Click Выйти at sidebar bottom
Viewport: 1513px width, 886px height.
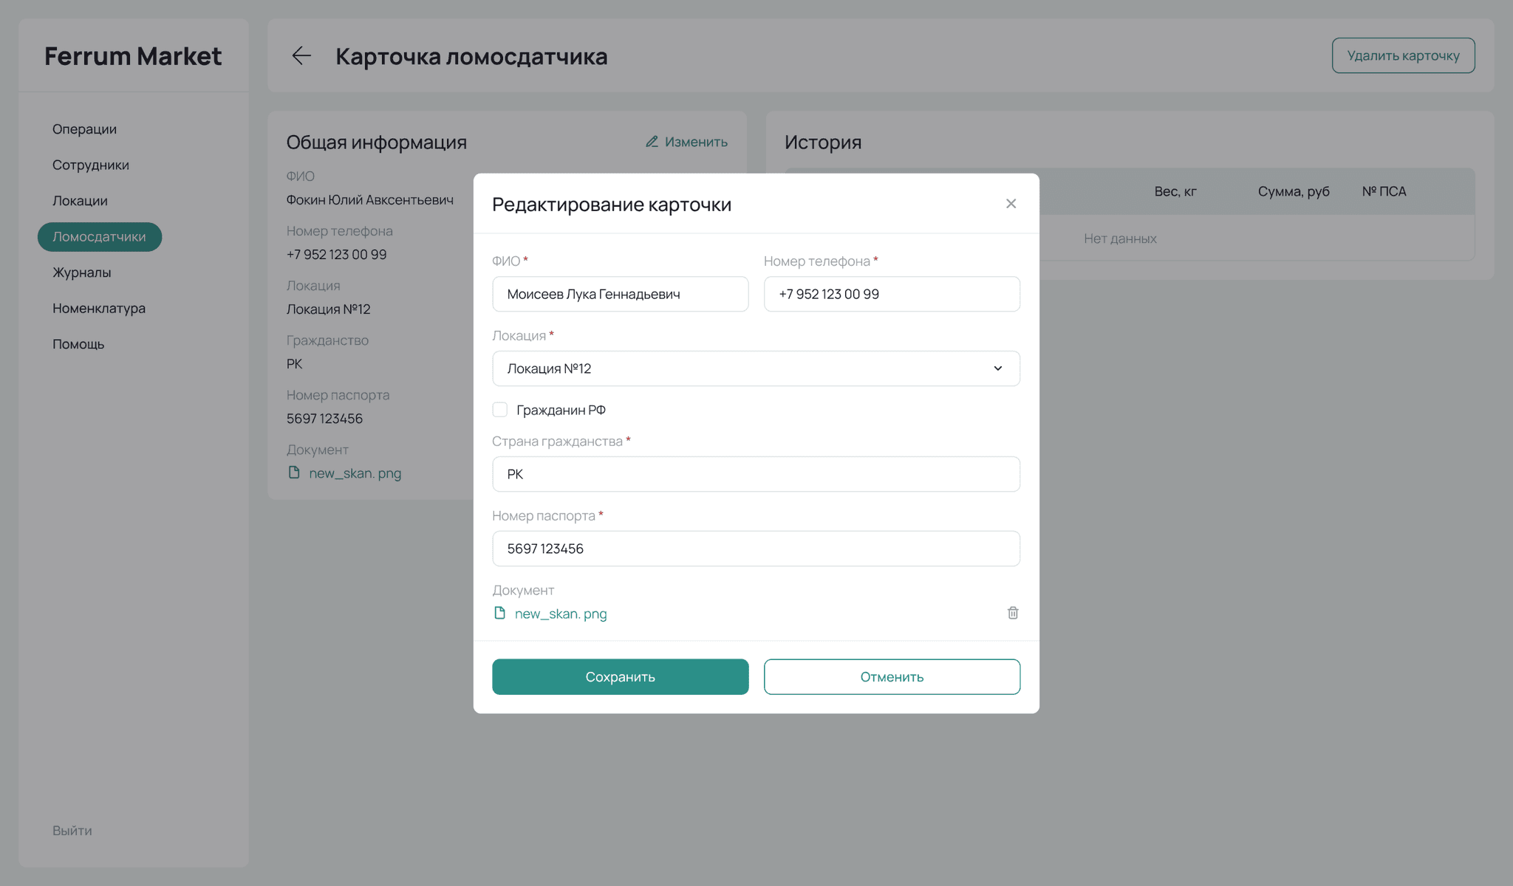[x=72, y=831]
